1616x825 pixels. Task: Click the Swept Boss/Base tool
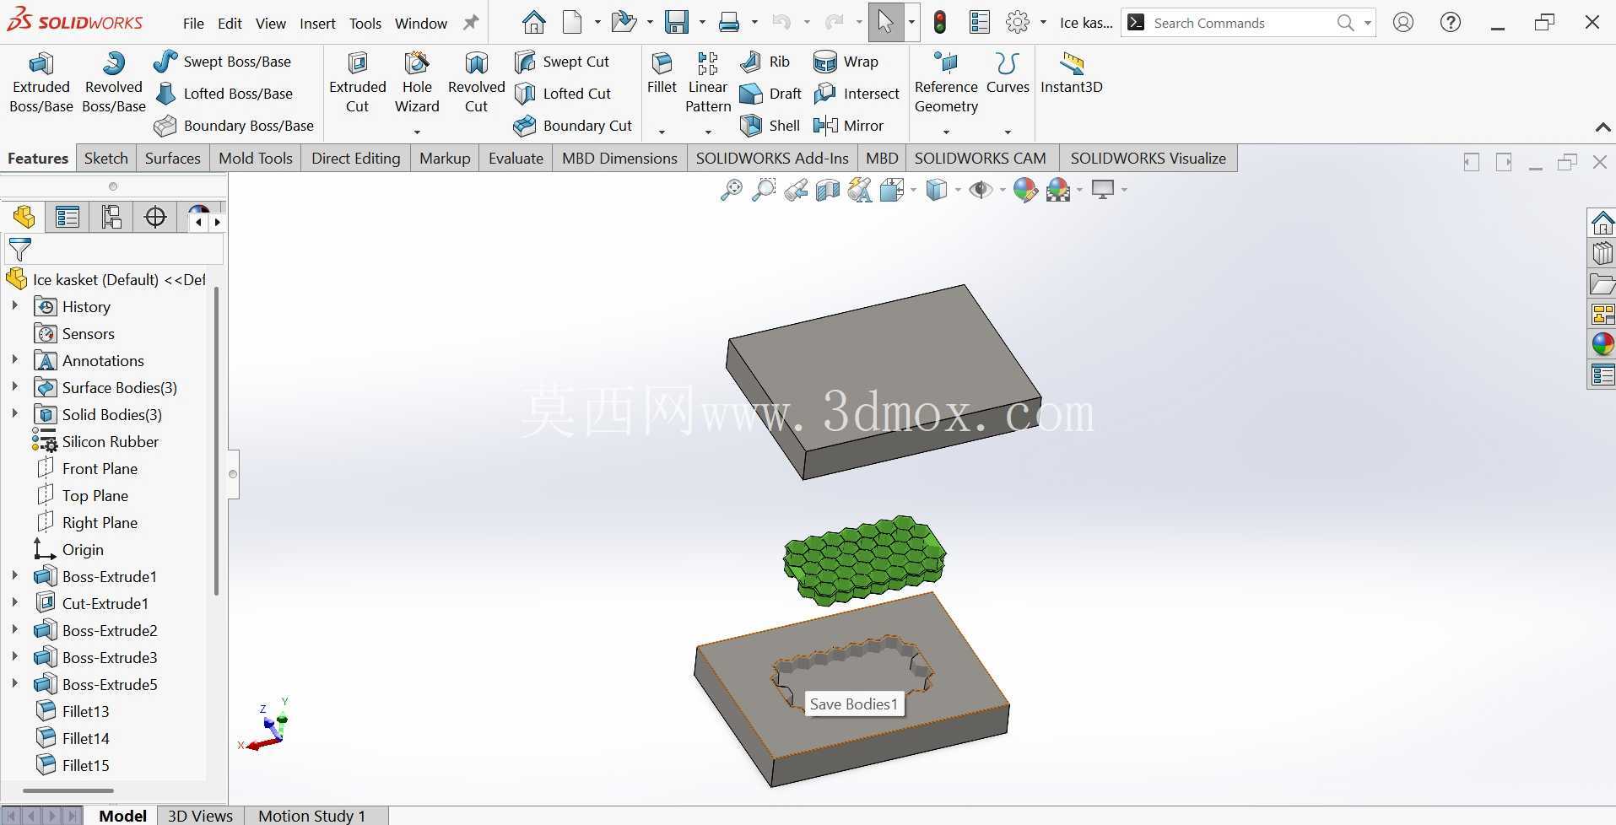point(223,62)
